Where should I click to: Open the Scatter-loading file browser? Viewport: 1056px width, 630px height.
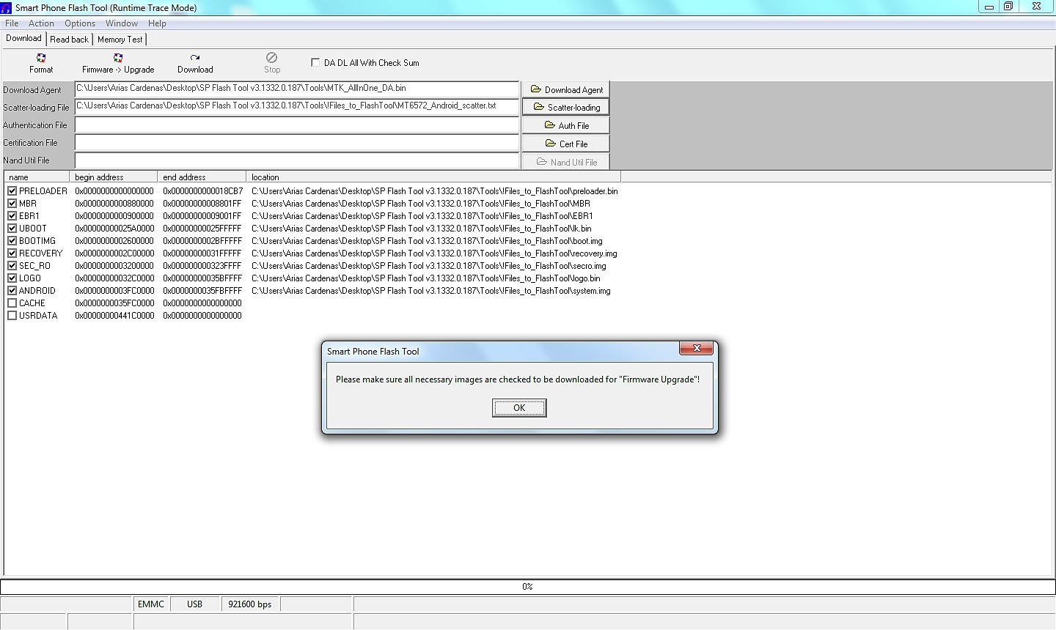565,107
